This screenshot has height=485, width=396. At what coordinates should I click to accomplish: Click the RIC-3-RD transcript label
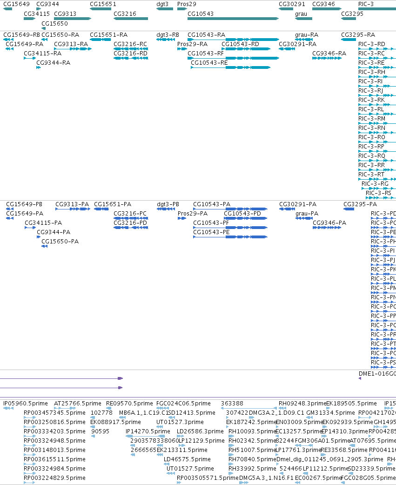(372, 44)
